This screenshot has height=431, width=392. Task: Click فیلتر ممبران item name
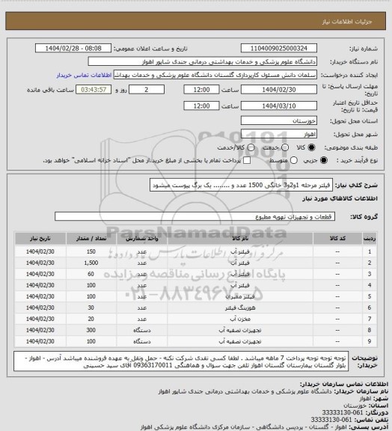coord(240,297)
